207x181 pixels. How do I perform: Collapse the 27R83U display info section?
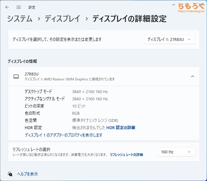193,76
